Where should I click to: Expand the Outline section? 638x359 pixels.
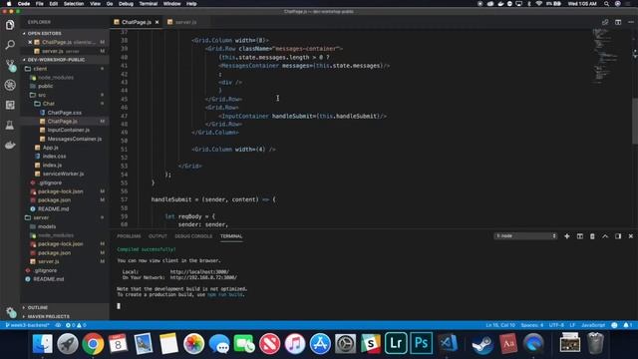point(38,308)
